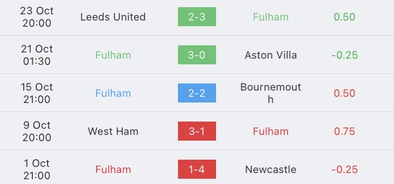Click green Fulham in the Leeds United row
394x184 pixels.
271,17
